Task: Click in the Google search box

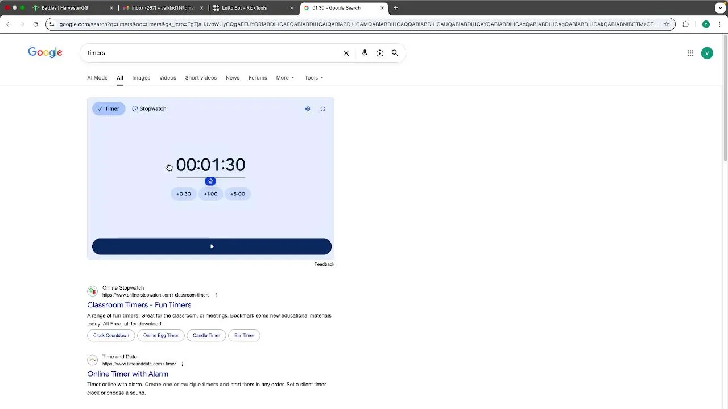Action: click(210, 53)
